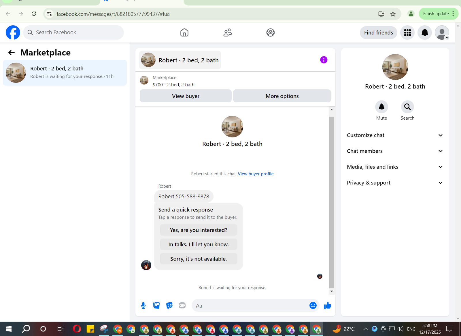Reload the browser page

34,14
